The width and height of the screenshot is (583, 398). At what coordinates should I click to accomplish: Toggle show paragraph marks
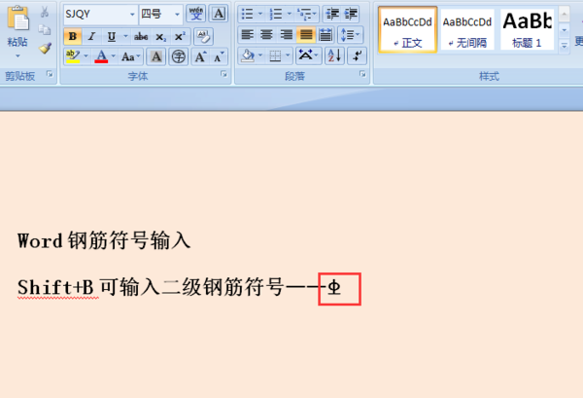pos(357,55)
